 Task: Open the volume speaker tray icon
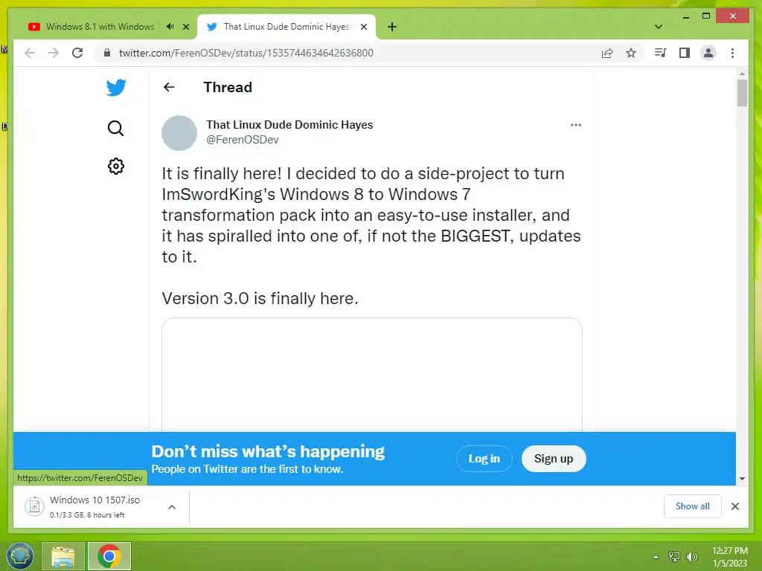click(692, 556)
